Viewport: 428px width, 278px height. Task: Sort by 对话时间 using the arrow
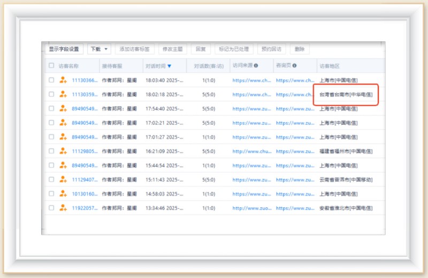[x=170, y=66]
